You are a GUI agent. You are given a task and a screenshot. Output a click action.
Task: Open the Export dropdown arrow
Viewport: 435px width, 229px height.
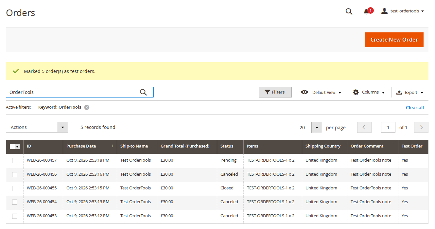point(422,93)
